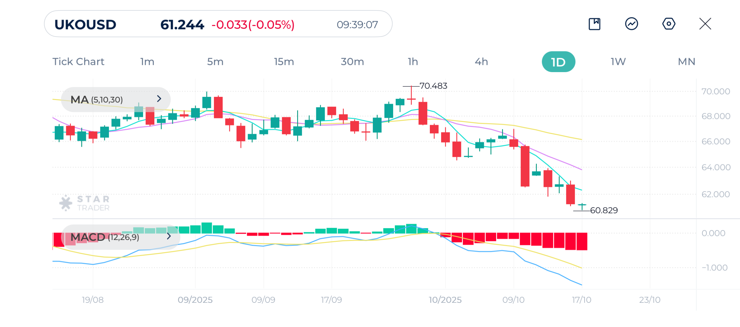The width and height of the screenshot is (740, 327).
Task: Click the active 1D timeframe button
Action: pyautogui.click(x=558, y=62)
